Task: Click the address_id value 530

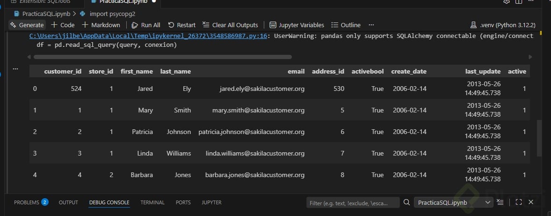Action: [339, 89]
